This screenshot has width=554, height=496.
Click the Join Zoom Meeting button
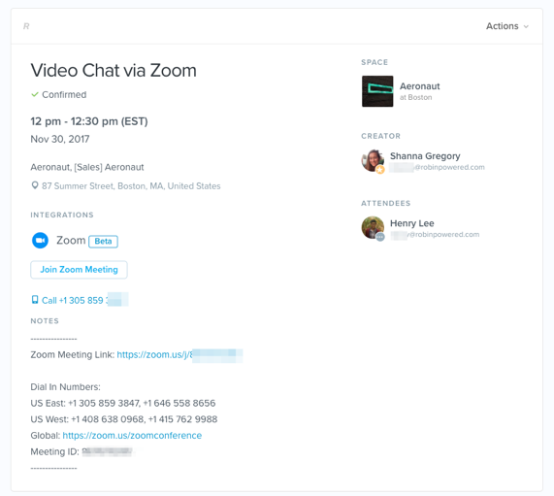pos(79,270)
